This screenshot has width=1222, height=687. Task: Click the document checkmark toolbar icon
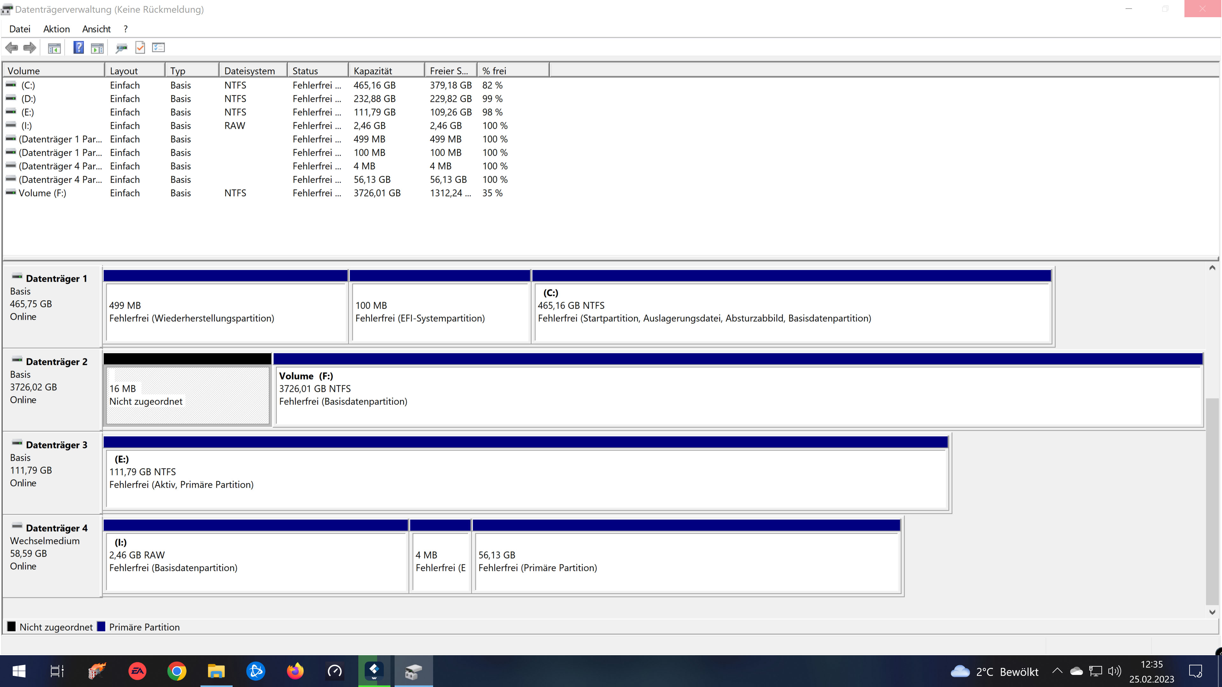140,47
